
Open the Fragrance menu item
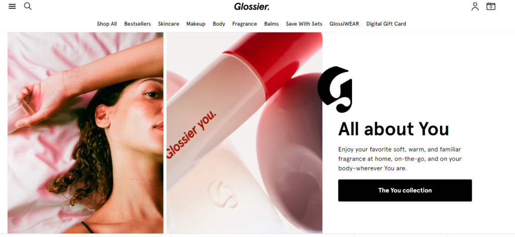[x=244, y=24]
